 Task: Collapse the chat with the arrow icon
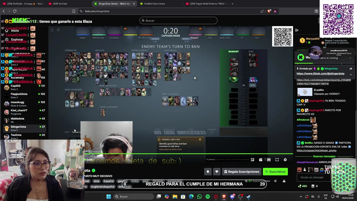point(297,30)
